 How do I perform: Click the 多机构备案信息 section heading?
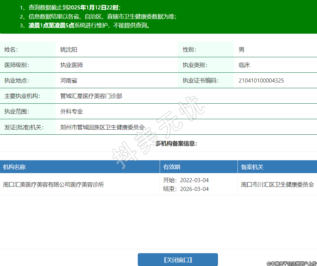pyautogui.click(x=176, y=144)
